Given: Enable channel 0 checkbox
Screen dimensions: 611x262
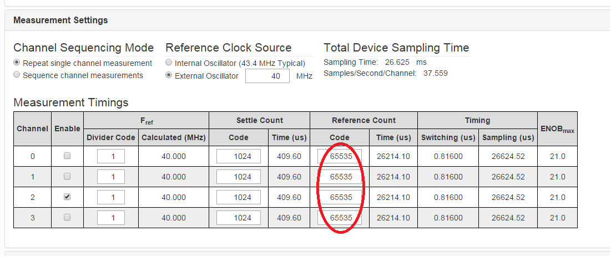Looking at the screenshot, I should 67,156.
